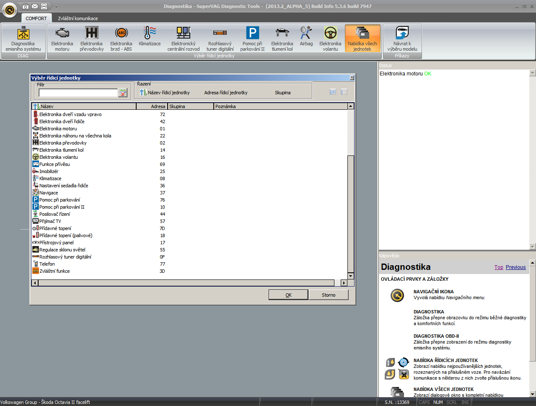The image size is (536, 406).
Task: Open Elektronika převodovky from the ribbon
Action: pyautogui.click(x=91, y=38)
